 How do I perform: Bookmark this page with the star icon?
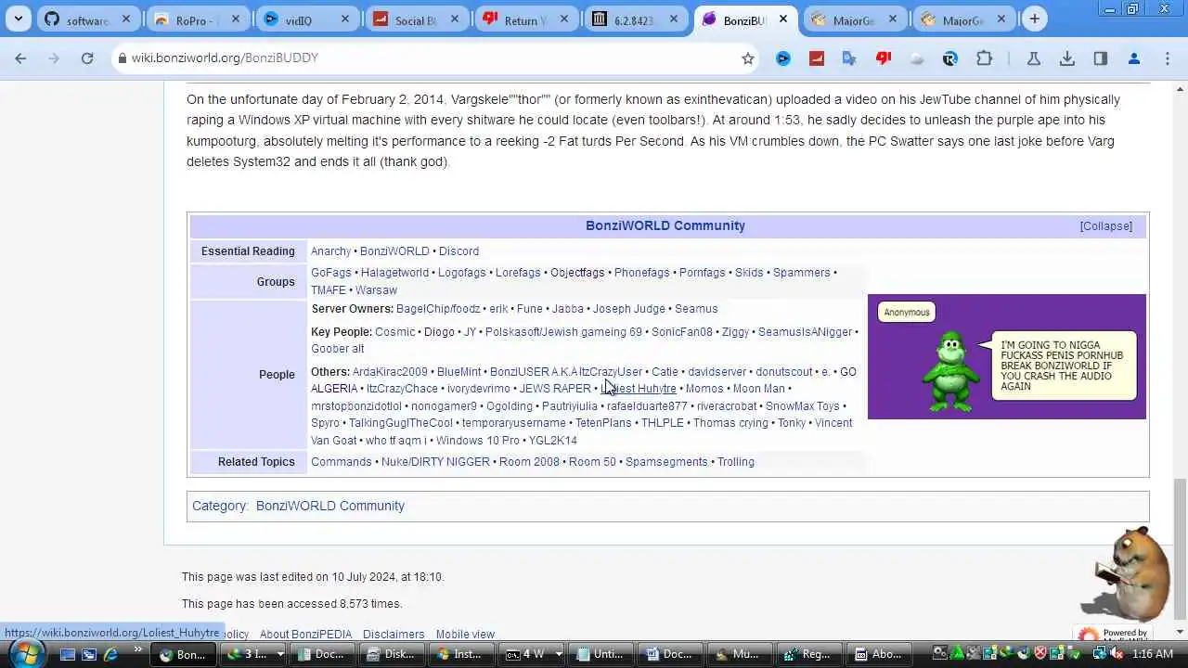[x=748, y=58]
